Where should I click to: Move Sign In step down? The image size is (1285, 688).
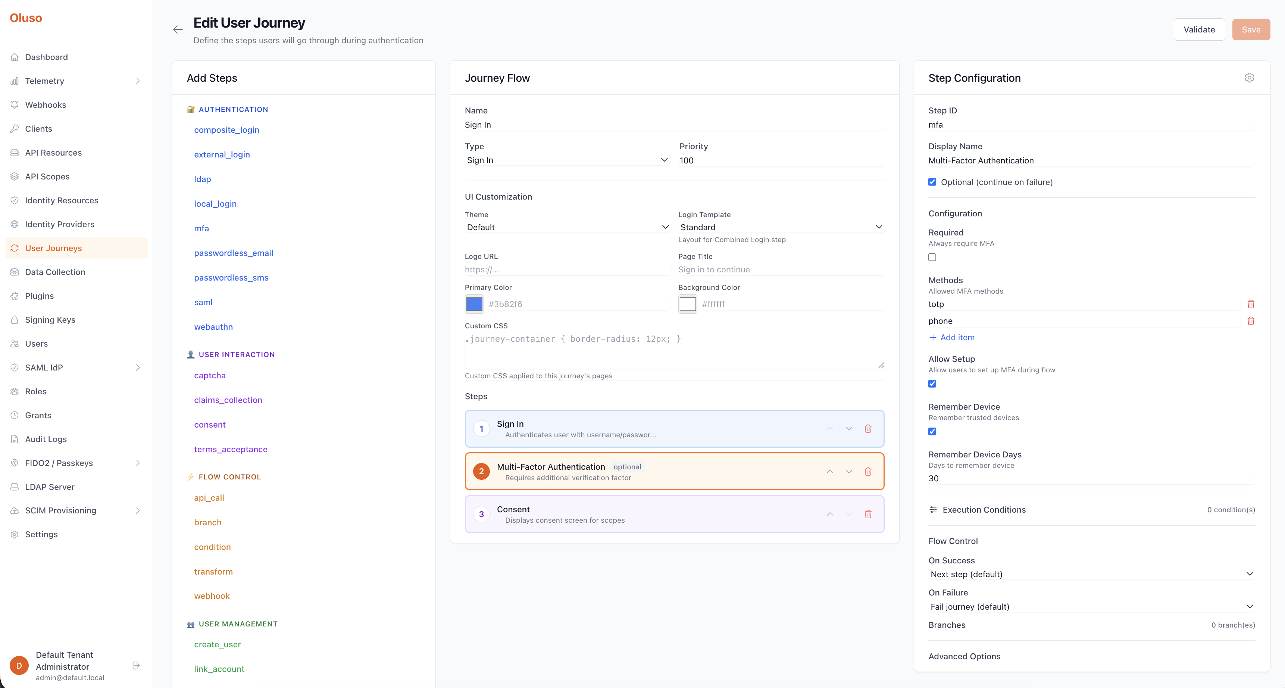tap(848, 429)
